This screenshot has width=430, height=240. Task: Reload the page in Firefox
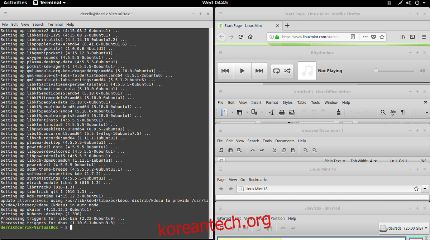coord(241,37)
